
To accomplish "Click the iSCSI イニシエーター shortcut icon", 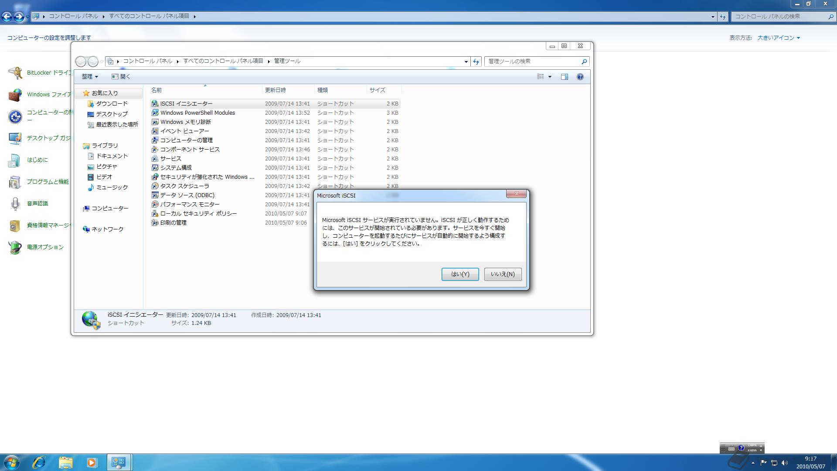I will [155, 104].
